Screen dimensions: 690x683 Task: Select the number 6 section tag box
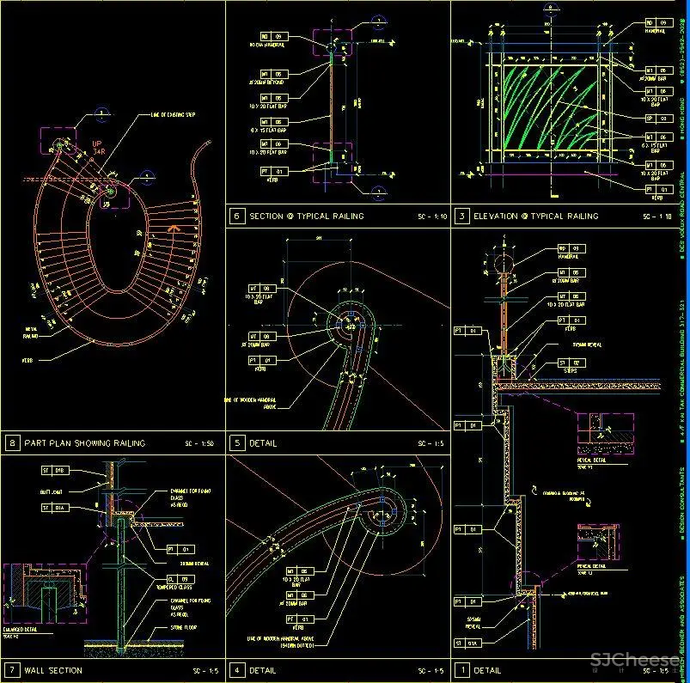(x=237, y=216)
